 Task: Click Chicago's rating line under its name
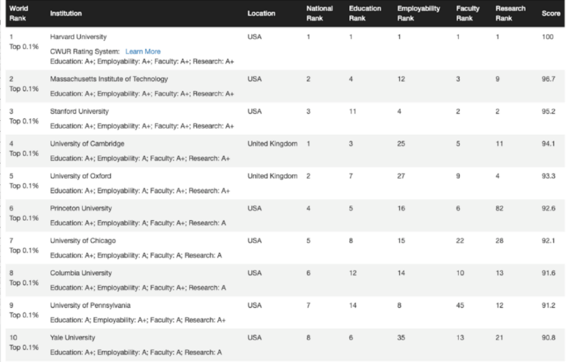point(136,255)
